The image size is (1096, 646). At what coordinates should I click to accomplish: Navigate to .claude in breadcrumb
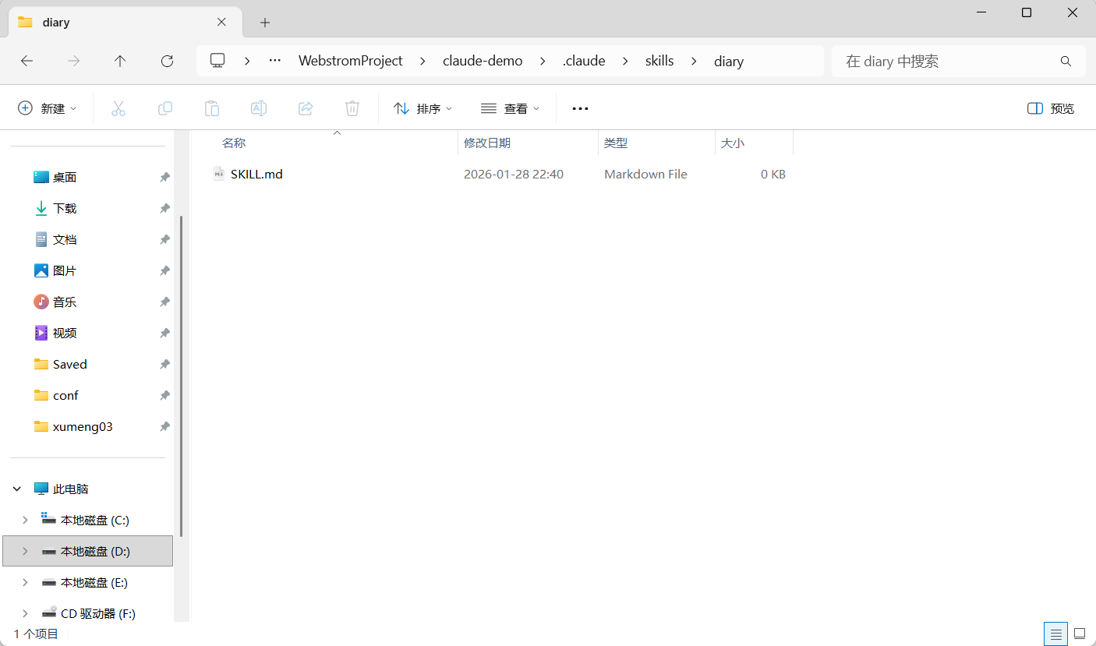(x=584, y=61)
